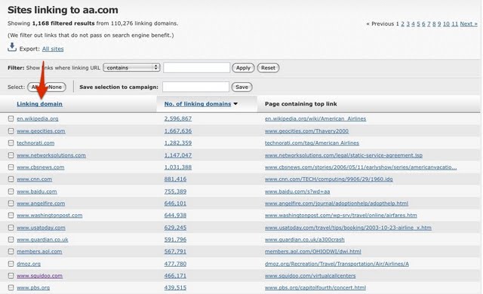Open the dmoz.org Airlines/A directory link
The height and width of the screenshot is (294, 483).
click(337, 264)
